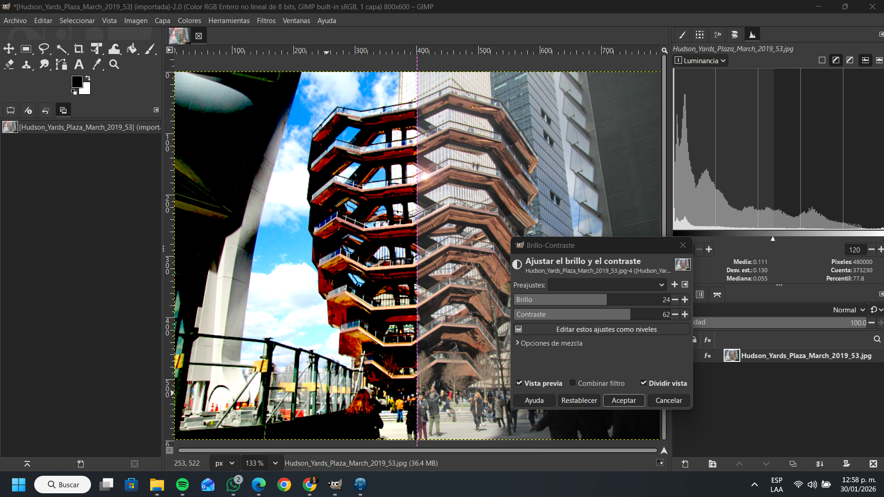Open the Colores menu

pyautogui.click(x=189, y=21)
